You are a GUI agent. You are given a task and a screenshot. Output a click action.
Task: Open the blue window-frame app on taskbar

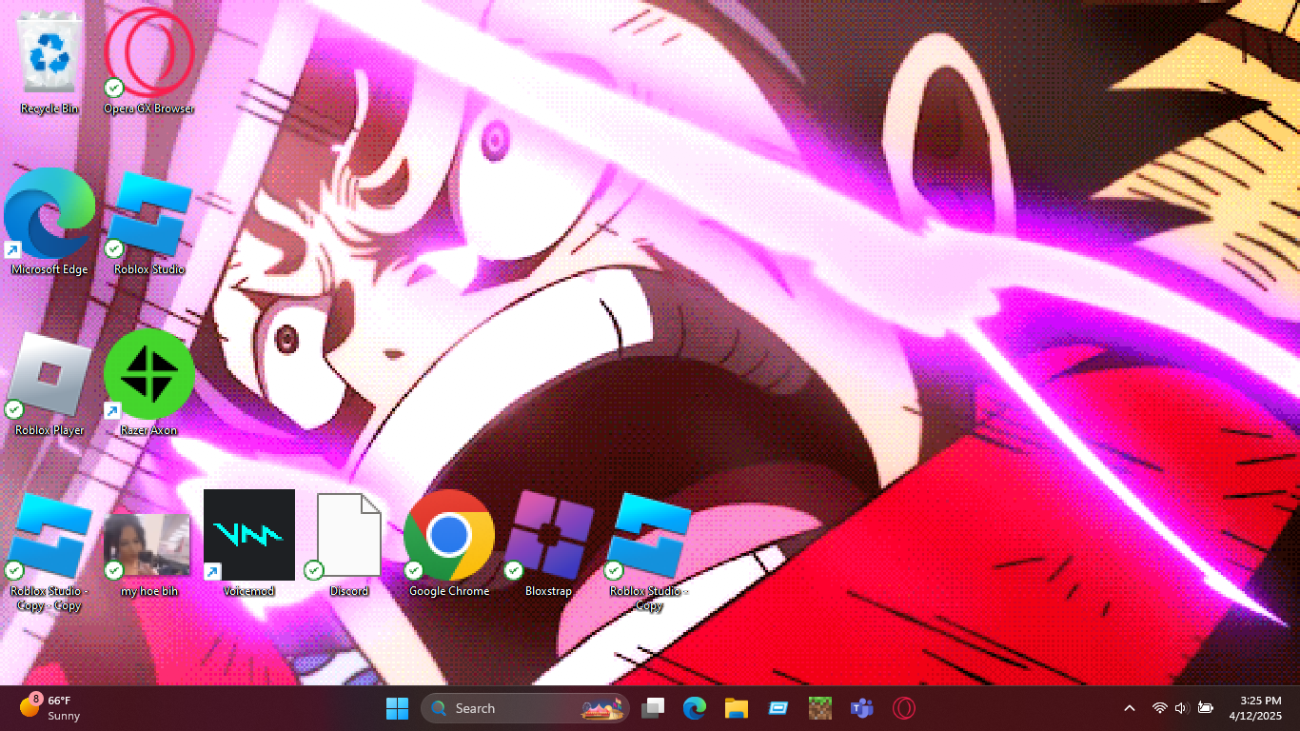coord(778,708)
